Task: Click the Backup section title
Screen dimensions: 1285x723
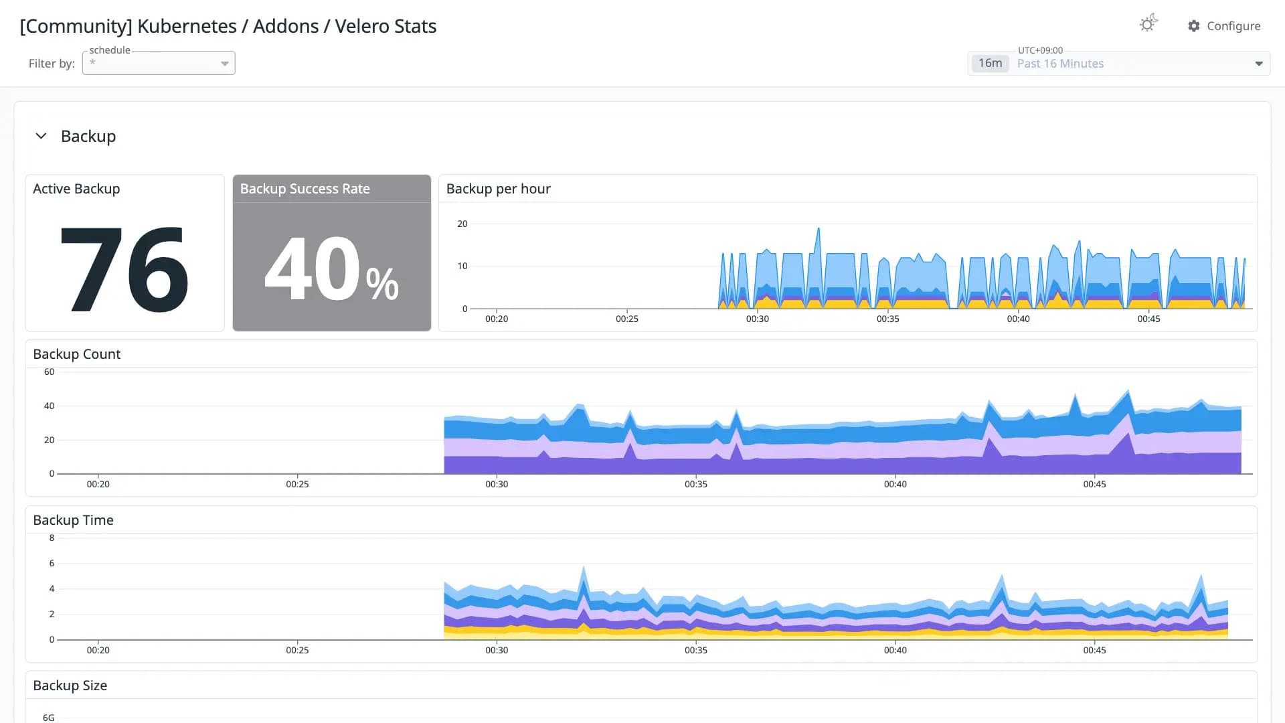Action: point(88,136)
